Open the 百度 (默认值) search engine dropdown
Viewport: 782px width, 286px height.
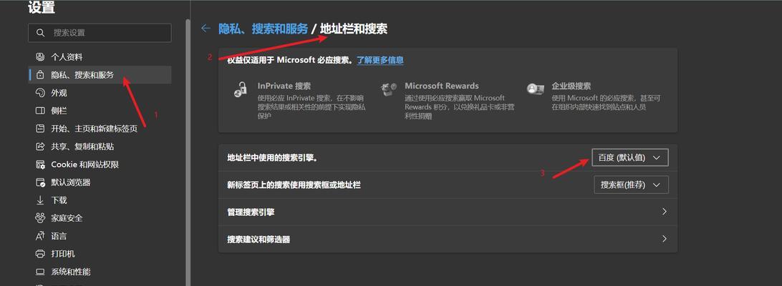tap(630, 157)
